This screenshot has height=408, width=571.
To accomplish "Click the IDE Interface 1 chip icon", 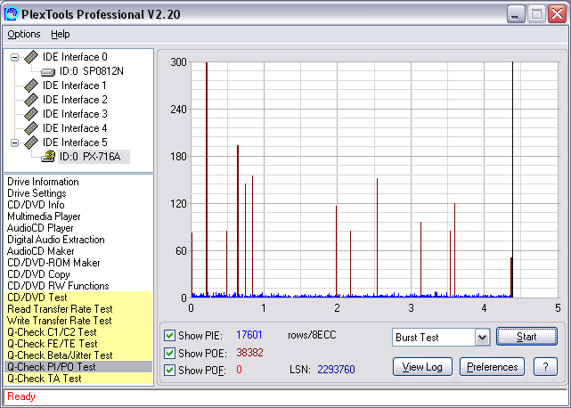I will click(31, 86).
